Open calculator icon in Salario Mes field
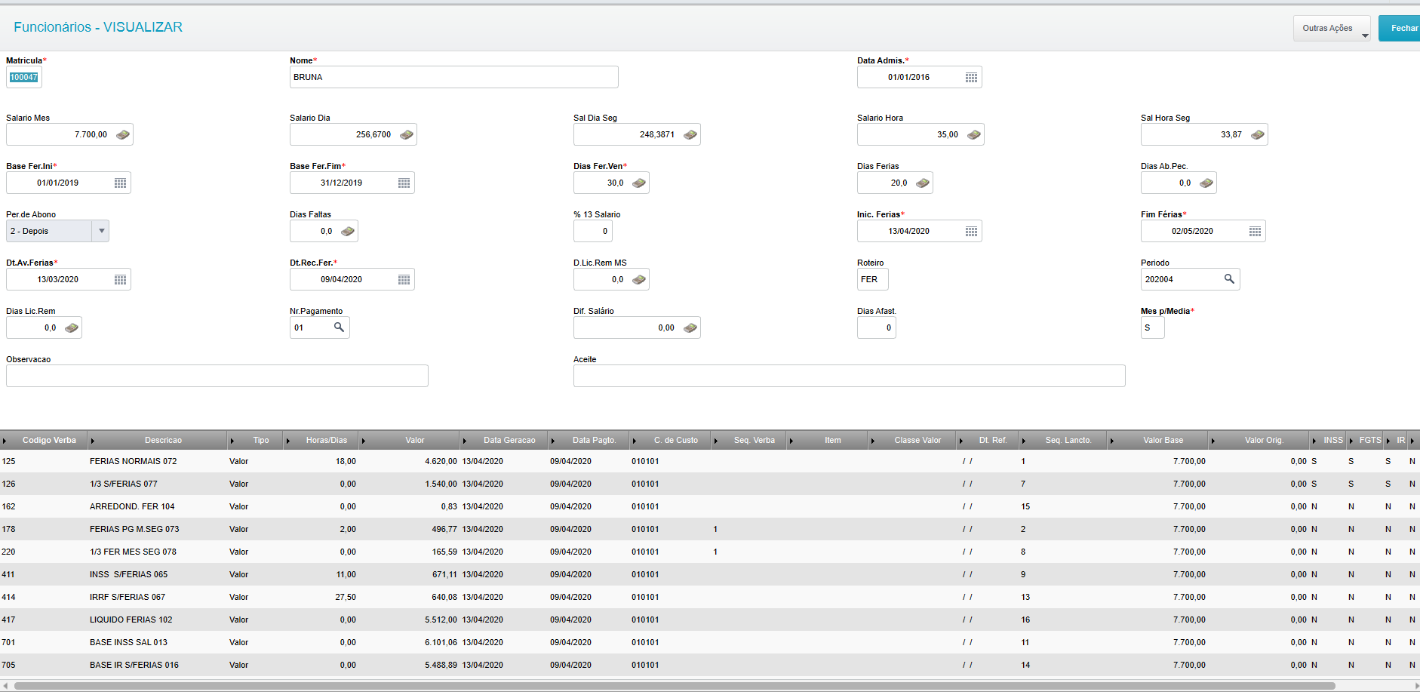1420x698 pixels. (123, 134)
